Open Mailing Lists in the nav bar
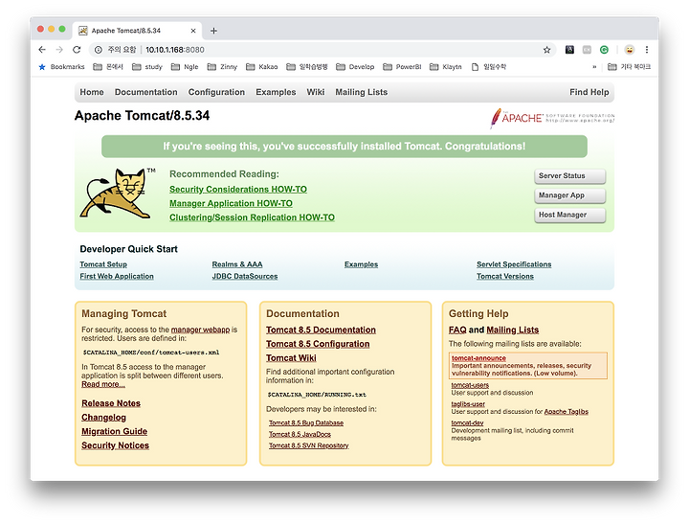Screen dimensions: 689x524 [x=361, y=92]
